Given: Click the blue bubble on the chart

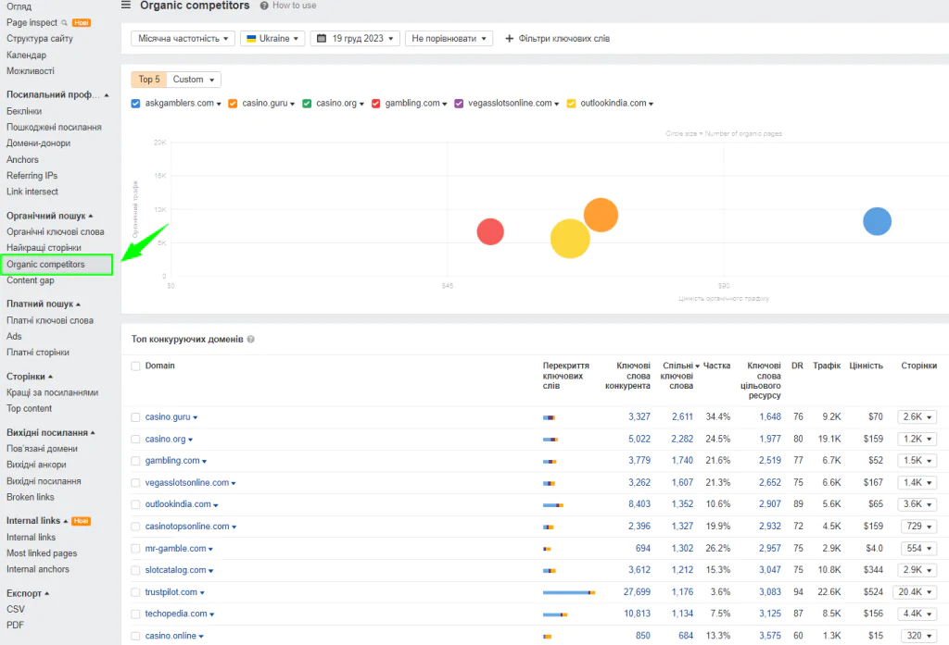Looking at the screenshot, I should click(877, 221).
